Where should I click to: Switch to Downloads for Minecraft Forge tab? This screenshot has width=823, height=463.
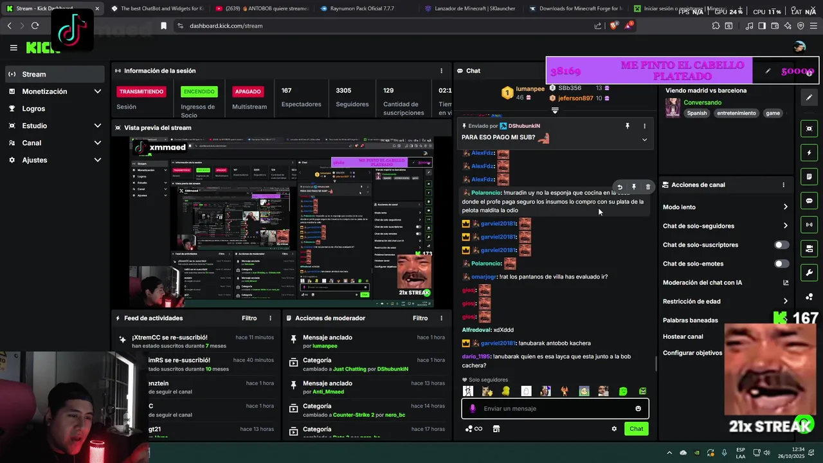point(574,9)
